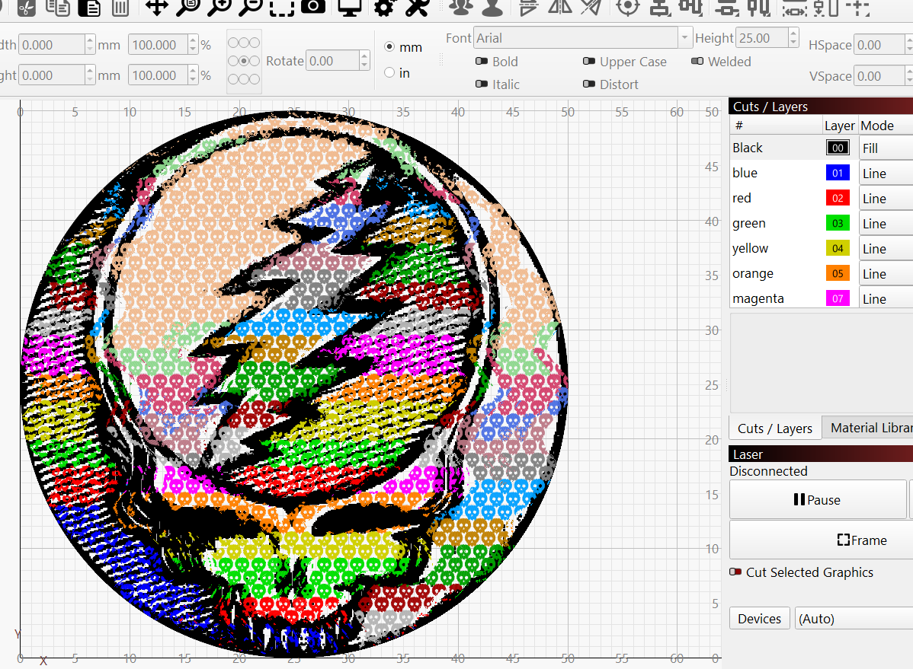913x669 pixels.
Task: Toggle Cut Selected Graphics switch
Action: click(x=735, y=572)
